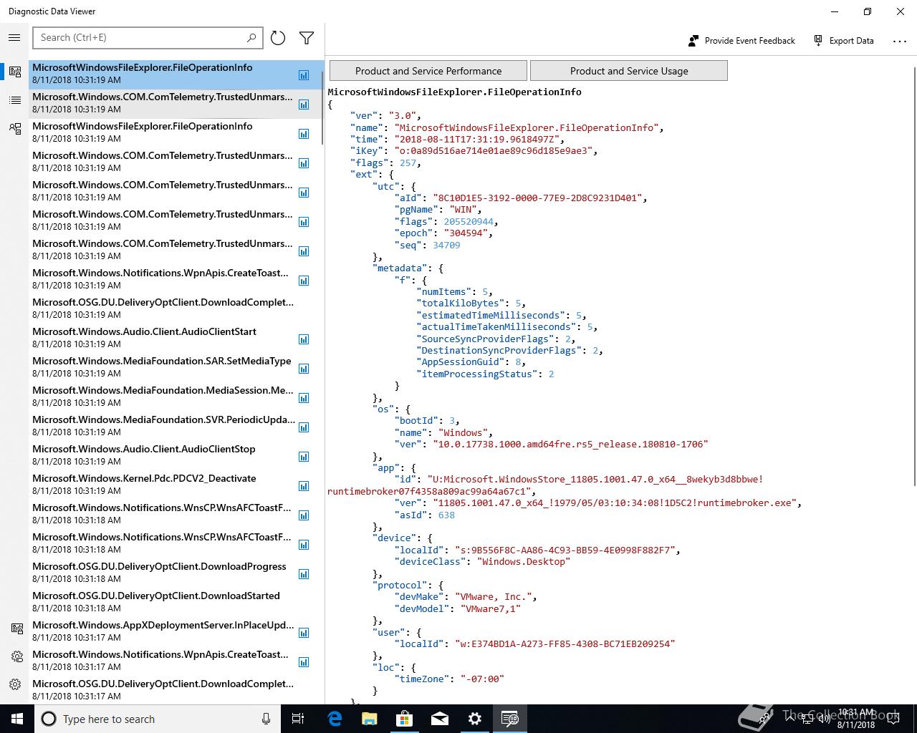Select the DeliveryOptClient.DownloadProgress event
This screenshot has width=917, height=733.
pyautogui.click(x=176, y=573)
